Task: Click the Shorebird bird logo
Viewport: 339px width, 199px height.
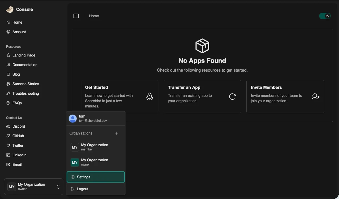Action: [10, 9]
